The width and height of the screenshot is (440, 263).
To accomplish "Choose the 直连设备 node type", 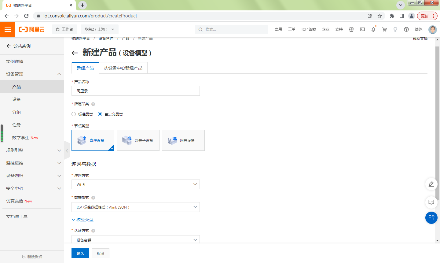I will click(x=93, y=140).
